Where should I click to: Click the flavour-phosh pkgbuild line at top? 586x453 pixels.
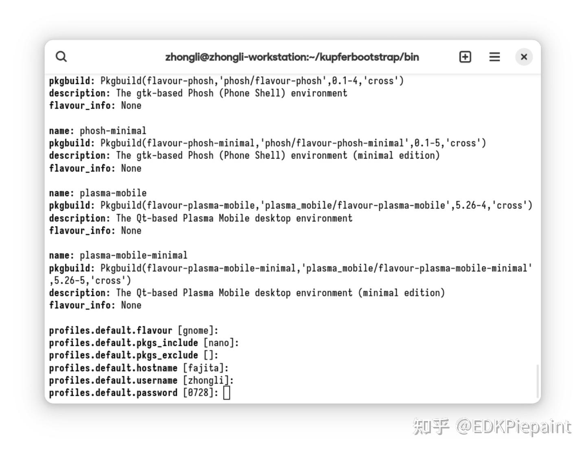(227, 81)
